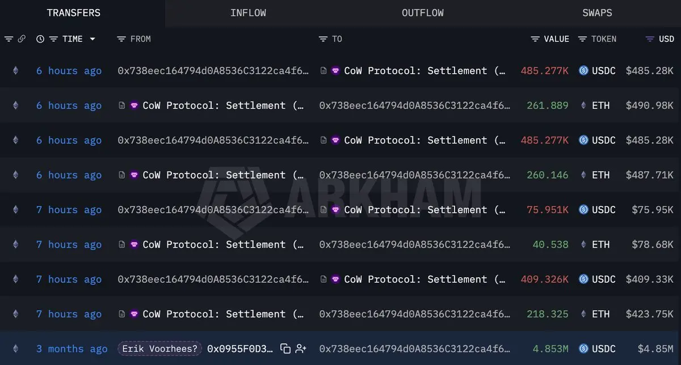Image resolution: width=681 pixels, height=365 pixels.
Task: Click ETH token label in 218.325 row
Action: coord(601,314)
